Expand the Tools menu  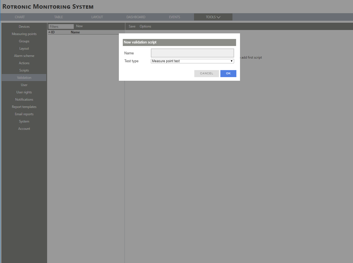pyautogui.click(x=213, y=17)
